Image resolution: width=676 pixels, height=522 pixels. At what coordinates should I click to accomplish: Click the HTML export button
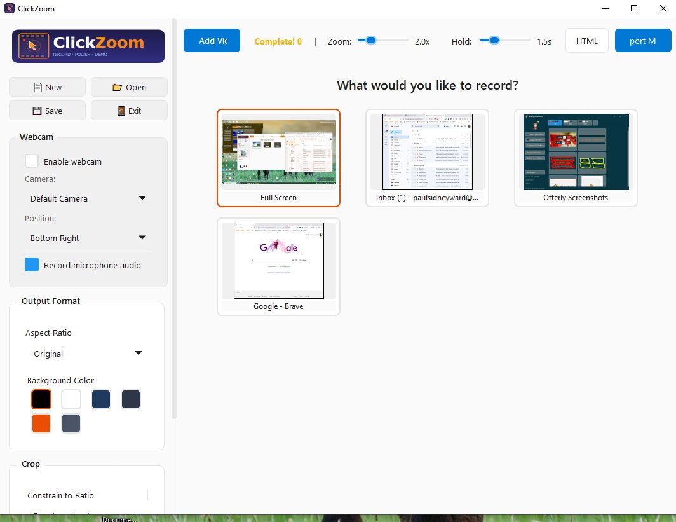pyautogui.click(x=586, y=40)
